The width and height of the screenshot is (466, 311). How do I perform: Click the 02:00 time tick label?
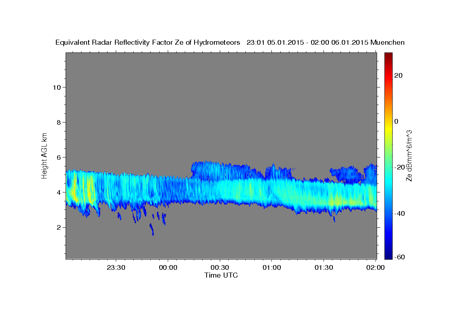(x=376, y=268)
